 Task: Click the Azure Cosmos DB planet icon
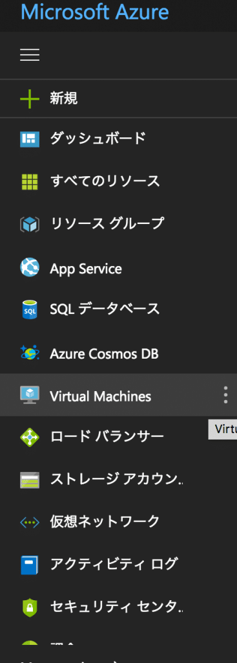30,354
